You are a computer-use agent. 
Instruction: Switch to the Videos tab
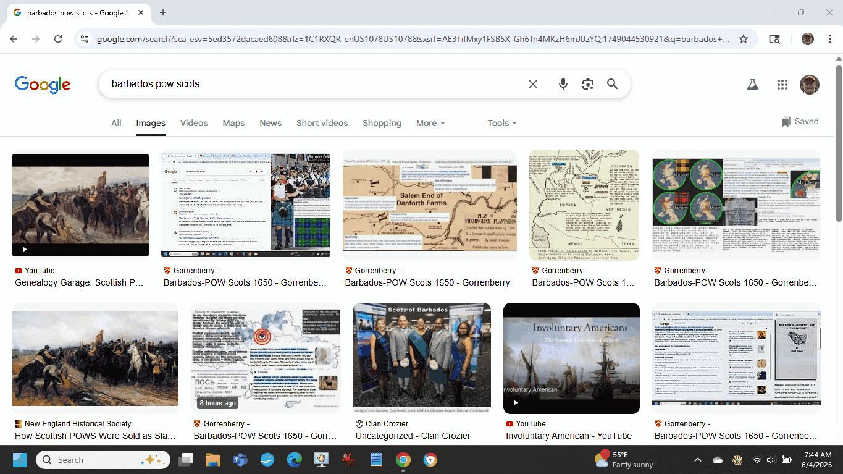194,123
